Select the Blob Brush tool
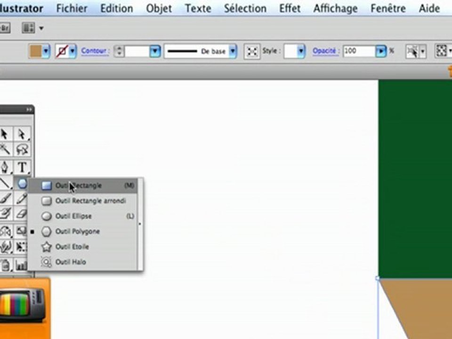The width and height of the screenshot is (452, 339). [5, 214]
